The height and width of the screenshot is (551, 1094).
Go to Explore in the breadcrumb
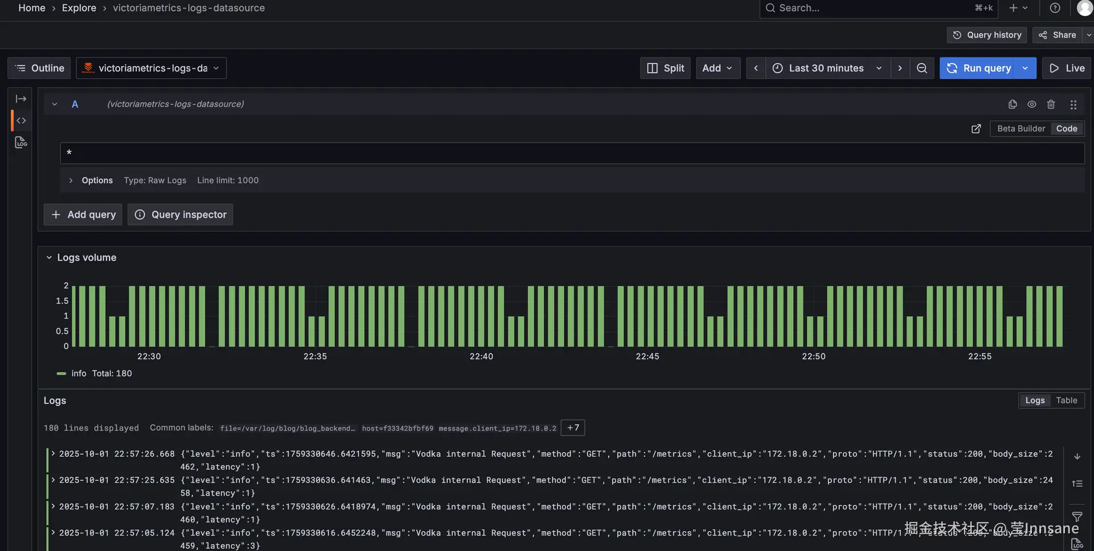click(79, 8)
